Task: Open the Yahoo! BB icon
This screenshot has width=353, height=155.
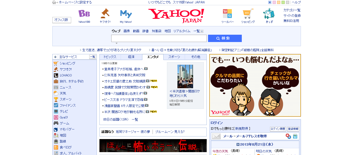Action: click(84, 14)
